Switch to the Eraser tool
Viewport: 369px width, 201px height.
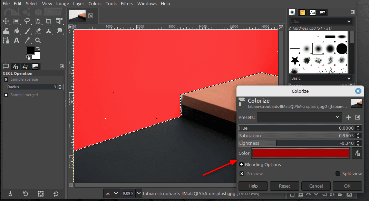click(x=37, y=31)
